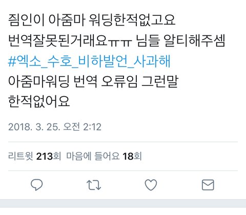Image resolution: width=246 pixels, height=215 pixels.
Task: Click tweet line 아줌마워딩 번역 오류임 그런말
Action: pos(93,81)
